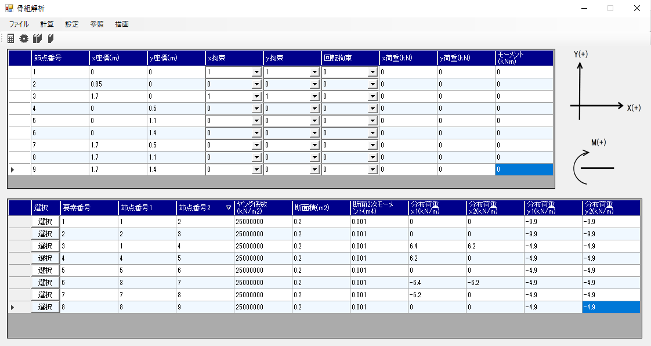651x346 pixels.
Task: Click the sort arrow on 節点番号2 header
Action: [x=228, y=207]
